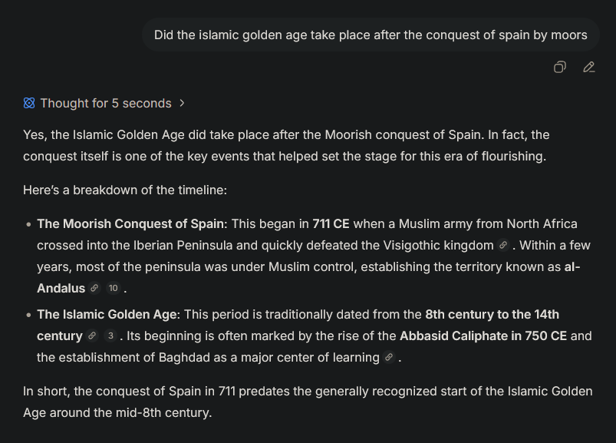Open citation link icon after 14th century
This screenshot has width=616, height=443.
[92, 336]
